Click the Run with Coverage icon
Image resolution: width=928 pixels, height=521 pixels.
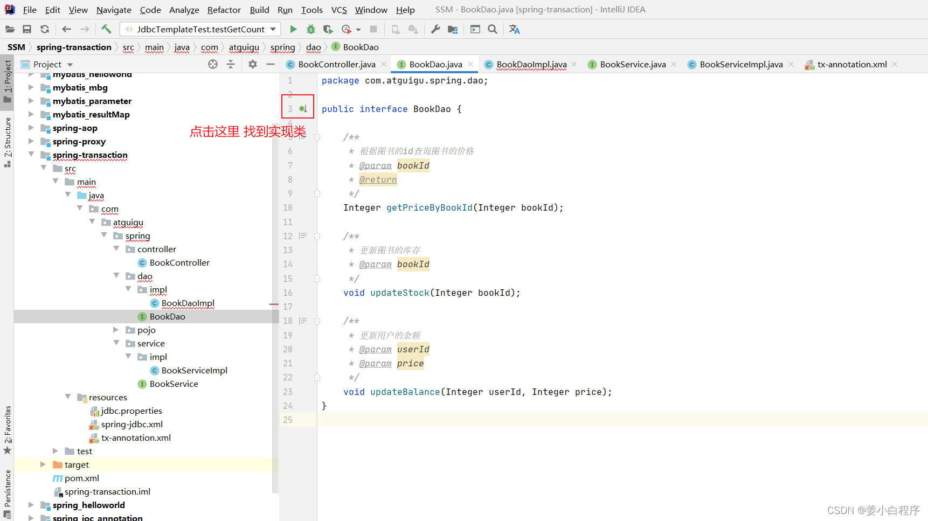pyautogui.click(x=328, y=29)
